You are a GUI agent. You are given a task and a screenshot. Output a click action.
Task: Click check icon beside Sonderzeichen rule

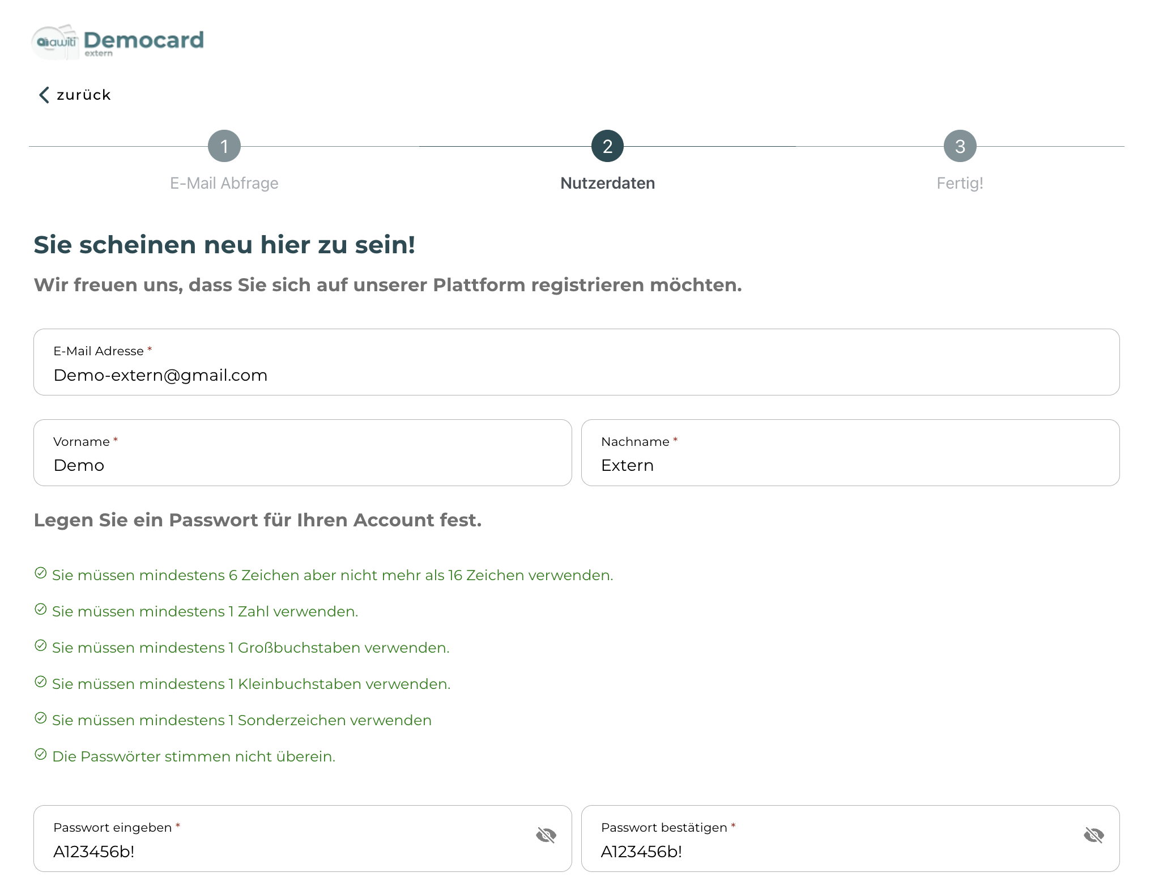tap(41, 718)
